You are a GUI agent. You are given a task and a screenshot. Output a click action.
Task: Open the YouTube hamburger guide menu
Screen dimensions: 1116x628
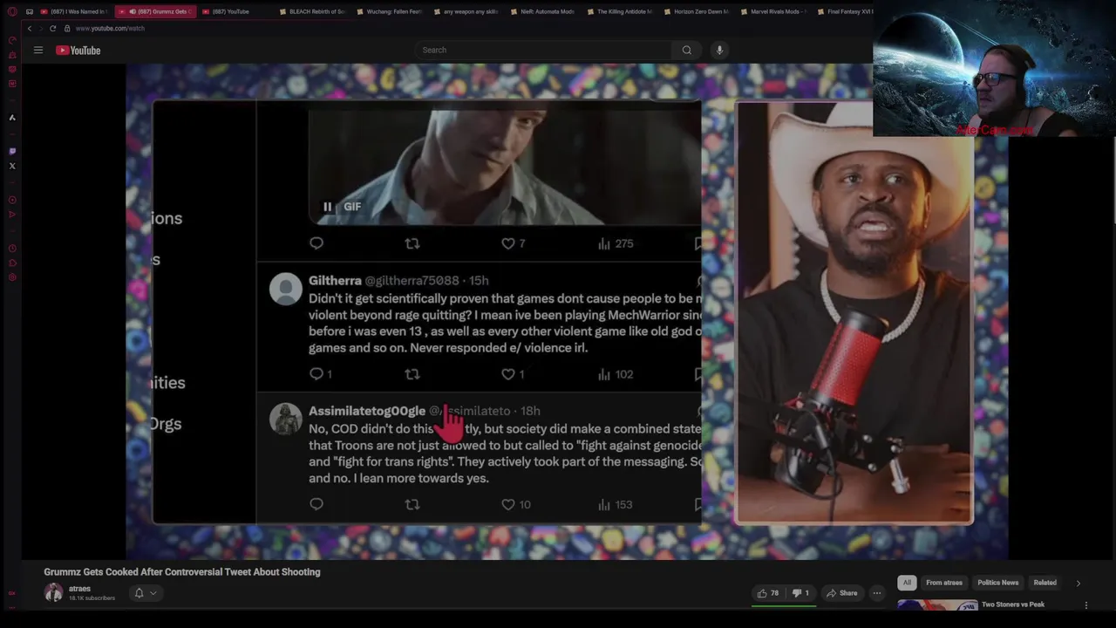click(x=38, y=50)
